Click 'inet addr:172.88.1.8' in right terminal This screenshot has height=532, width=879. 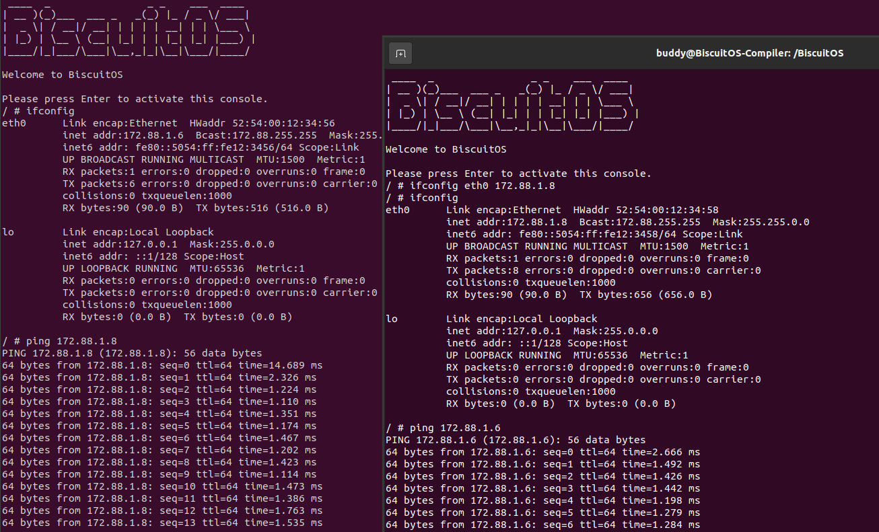[507, 222]
